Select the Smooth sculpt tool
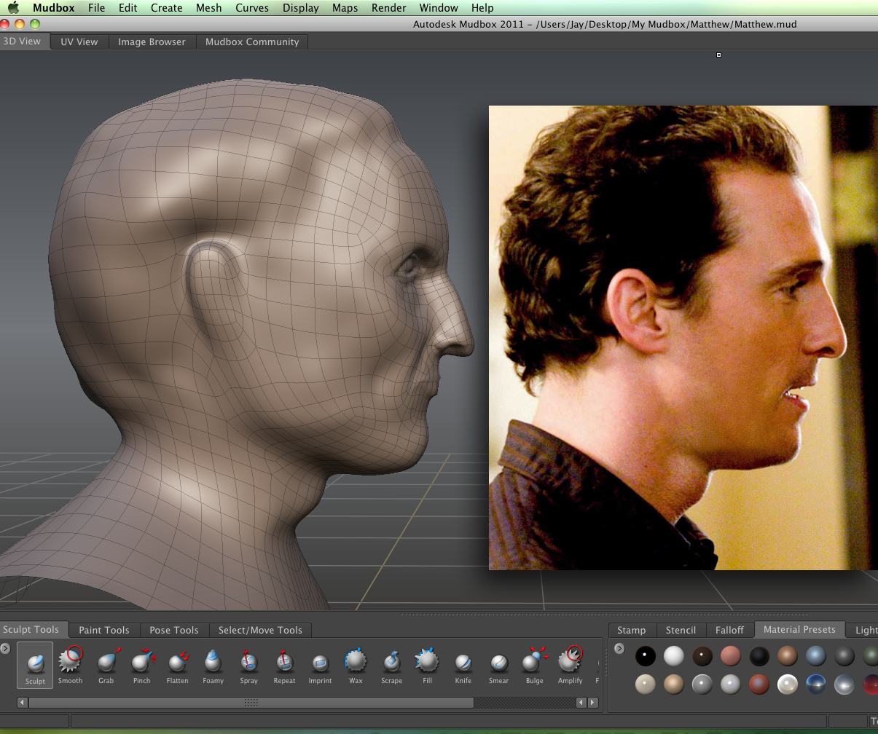Viewport: 878px width, 734px height. pyautogui.click(x=71, y=663)
